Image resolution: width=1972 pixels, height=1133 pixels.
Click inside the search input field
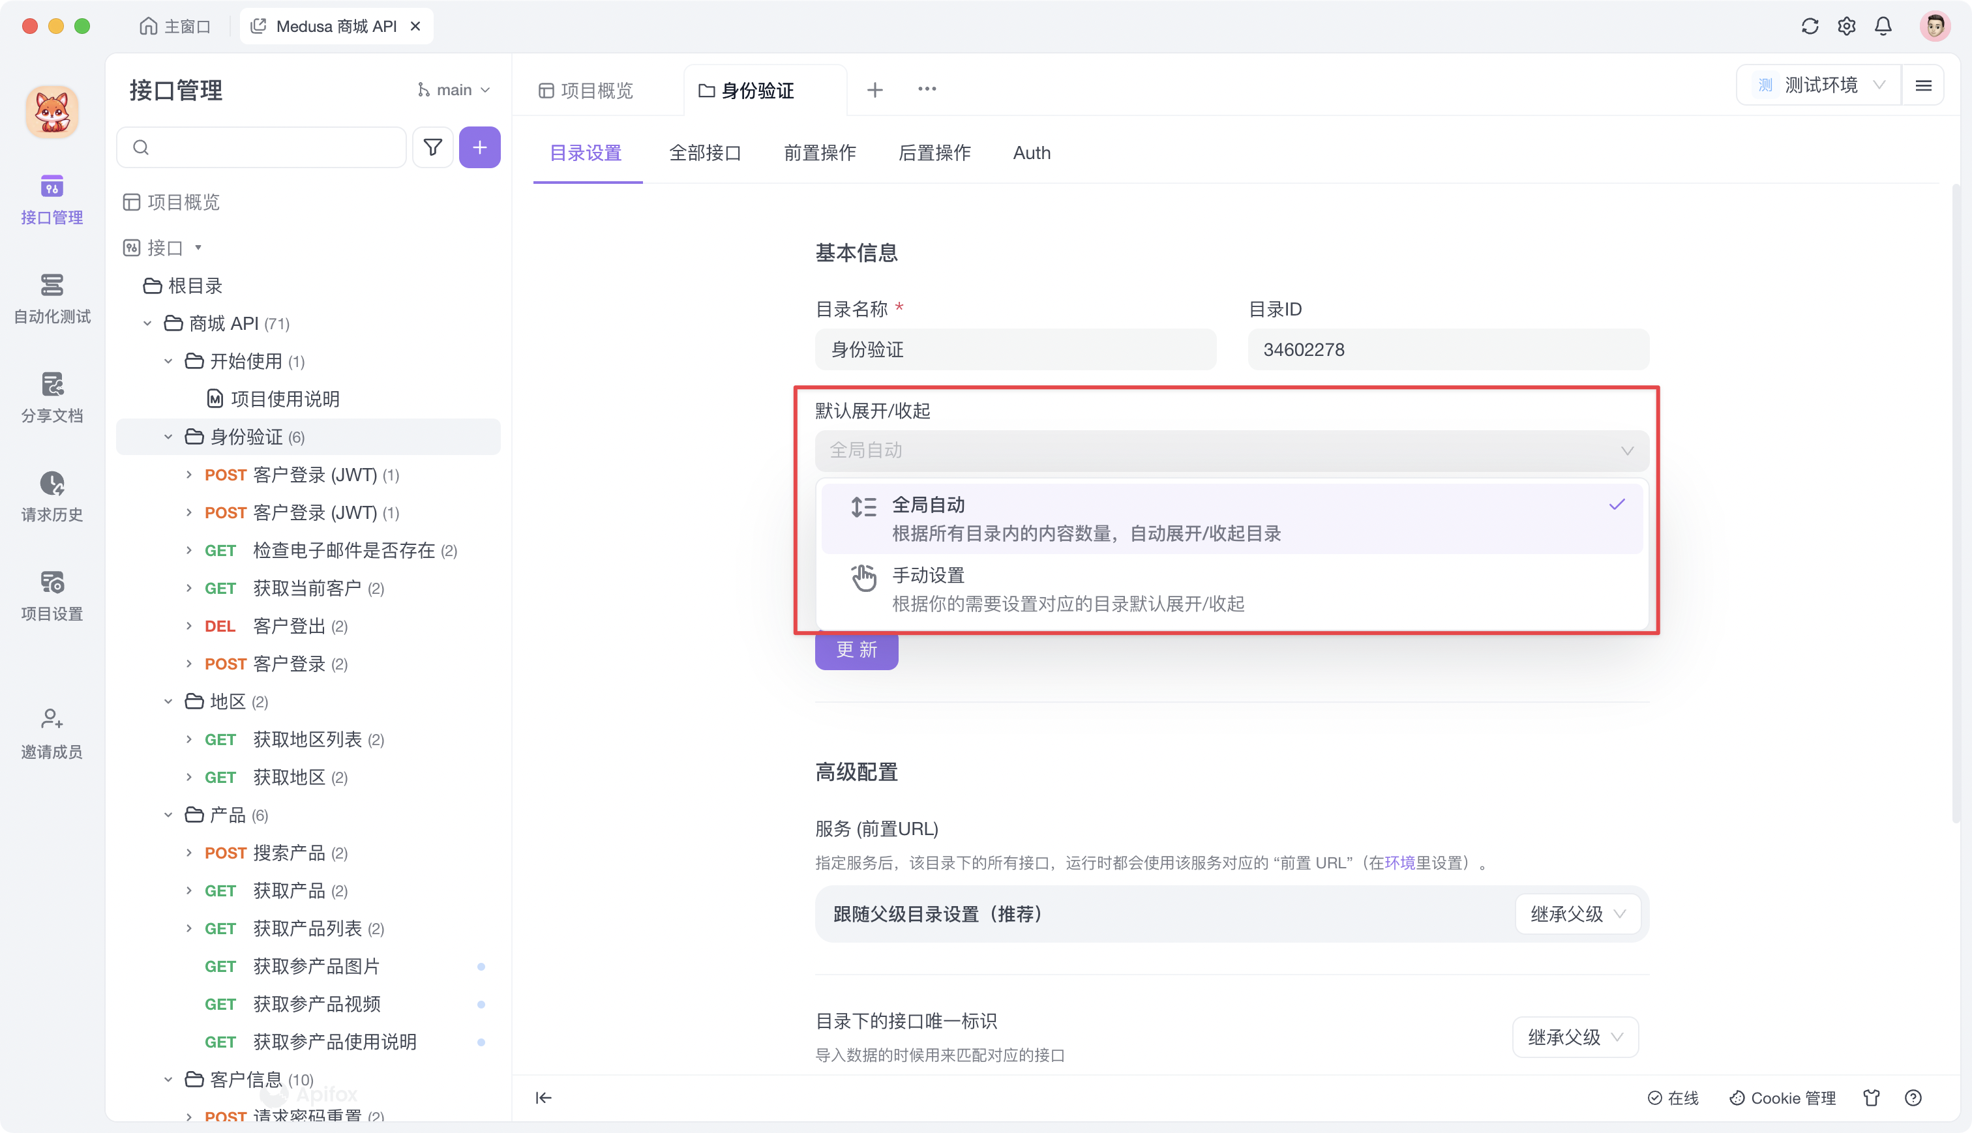point(261,146)
